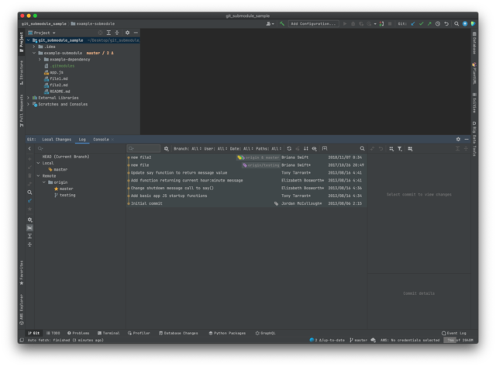Click left arrow to hide branches pane

click(29, 148)
